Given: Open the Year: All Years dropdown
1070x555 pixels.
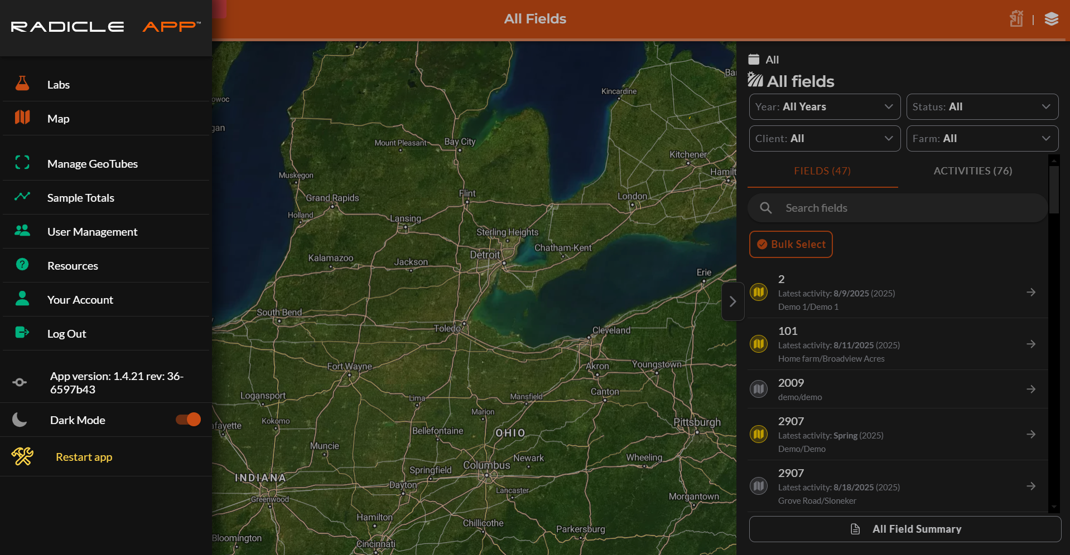Looking at the screenshot, I should [x=825, y=106].
